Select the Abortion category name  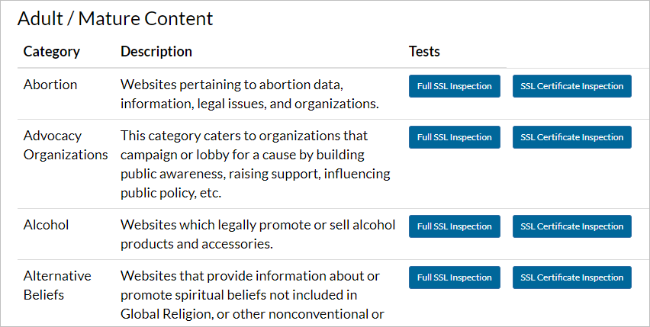[x=50, y=85]
